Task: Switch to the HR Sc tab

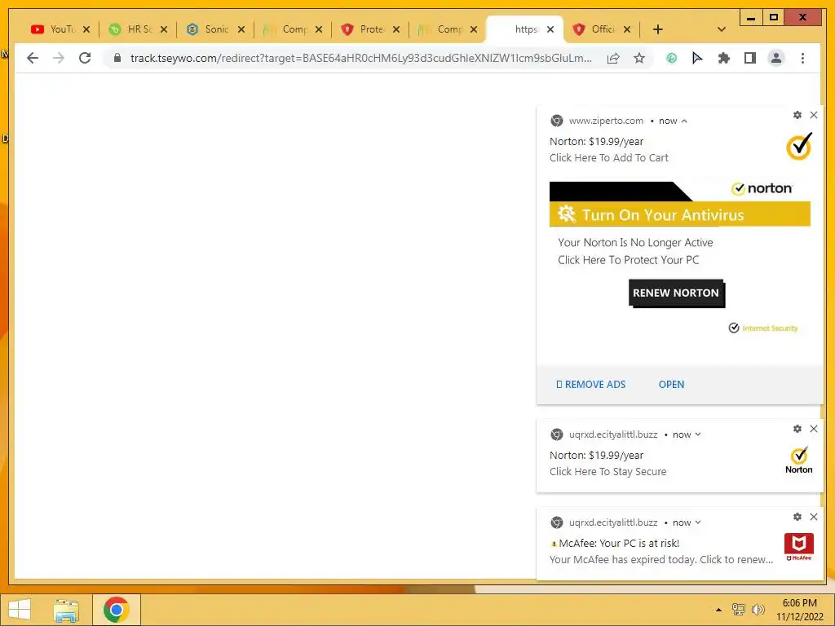Action: [131, 29]
